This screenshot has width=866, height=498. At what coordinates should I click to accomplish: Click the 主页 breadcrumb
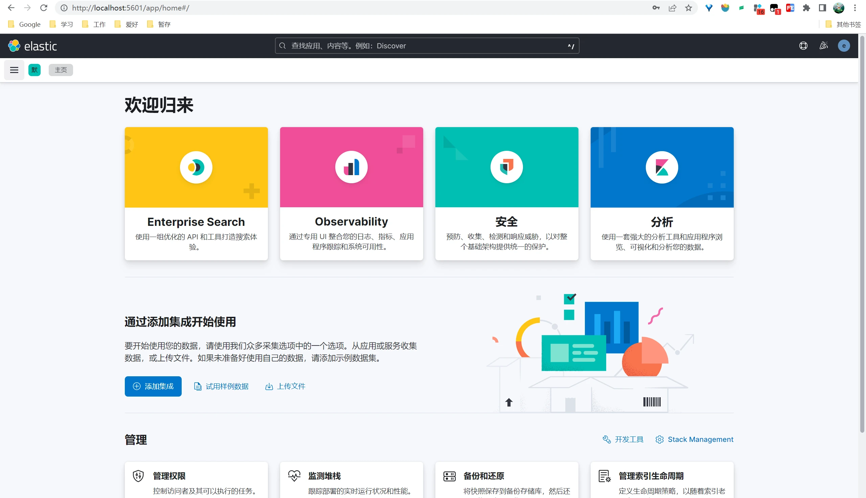click(61, 70)
